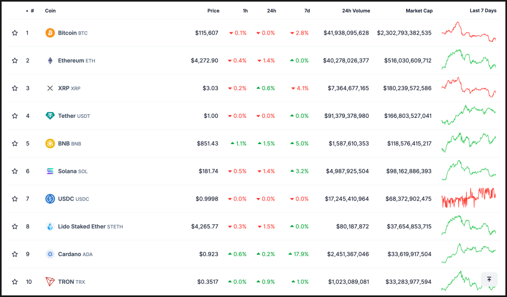Open the BNB coin name link
This screenshot has height=297, width=507.
click(69, 144)
